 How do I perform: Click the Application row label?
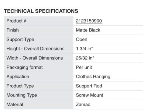tap(18, 77)
